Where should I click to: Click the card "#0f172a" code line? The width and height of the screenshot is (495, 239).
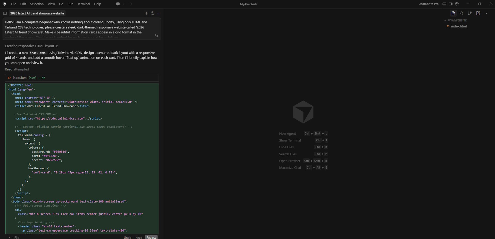tap(45, 156)
